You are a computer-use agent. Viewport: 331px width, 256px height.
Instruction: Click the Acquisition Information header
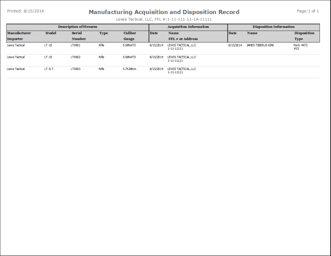click(x=188, y=27)
